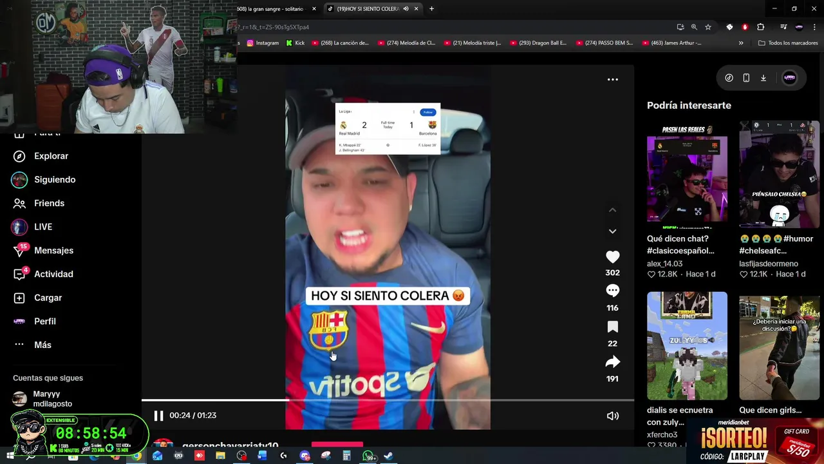824x464 pixels.
Task: Open Perfil page
Action: click(x=35, y=321)
